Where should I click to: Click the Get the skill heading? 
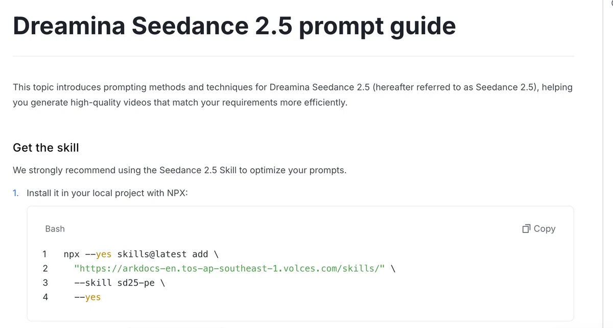46,148
